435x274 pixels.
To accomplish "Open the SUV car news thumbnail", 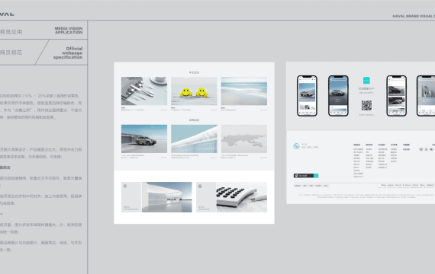I will click(x=144, y=139).
